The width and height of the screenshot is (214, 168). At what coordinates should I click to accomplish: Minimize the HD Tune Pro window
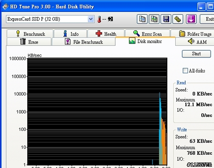click(201, 7)
